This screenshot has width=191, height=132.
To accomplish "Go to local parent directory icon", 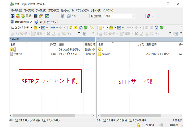I will 70,28.
